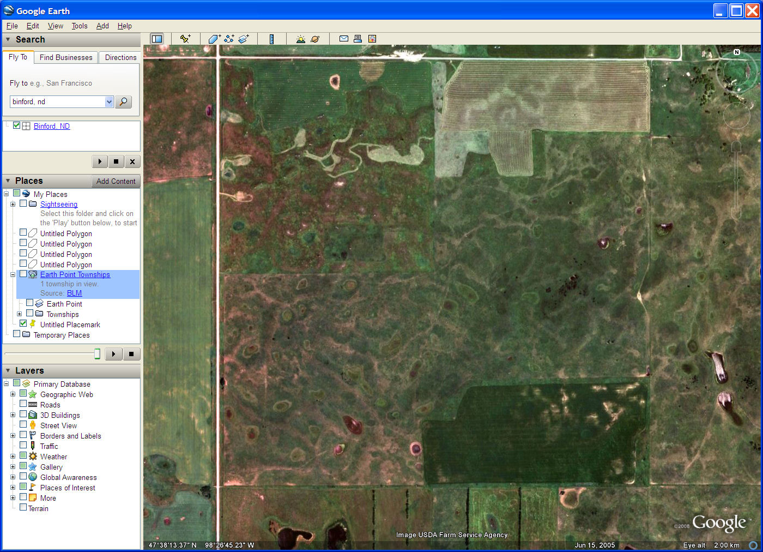Open the Binford, ND result link

pos(52,126)
